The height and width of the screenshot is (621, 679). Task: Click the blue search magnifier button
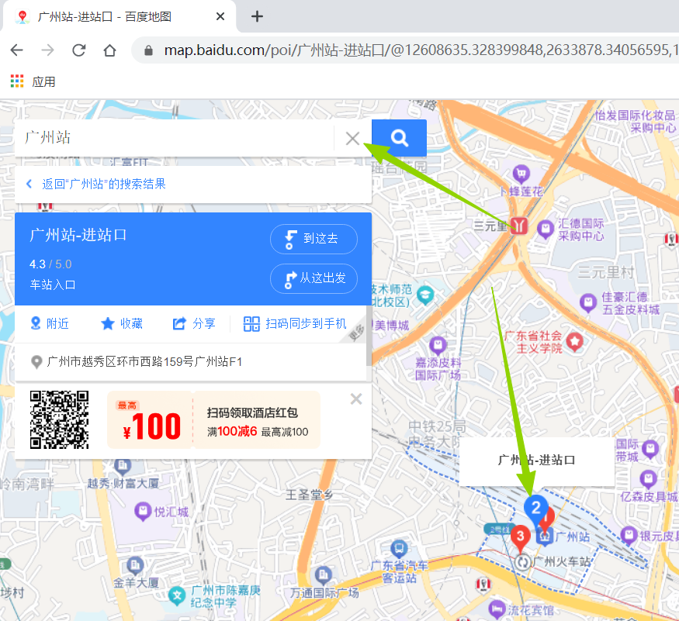click(399, 137)
